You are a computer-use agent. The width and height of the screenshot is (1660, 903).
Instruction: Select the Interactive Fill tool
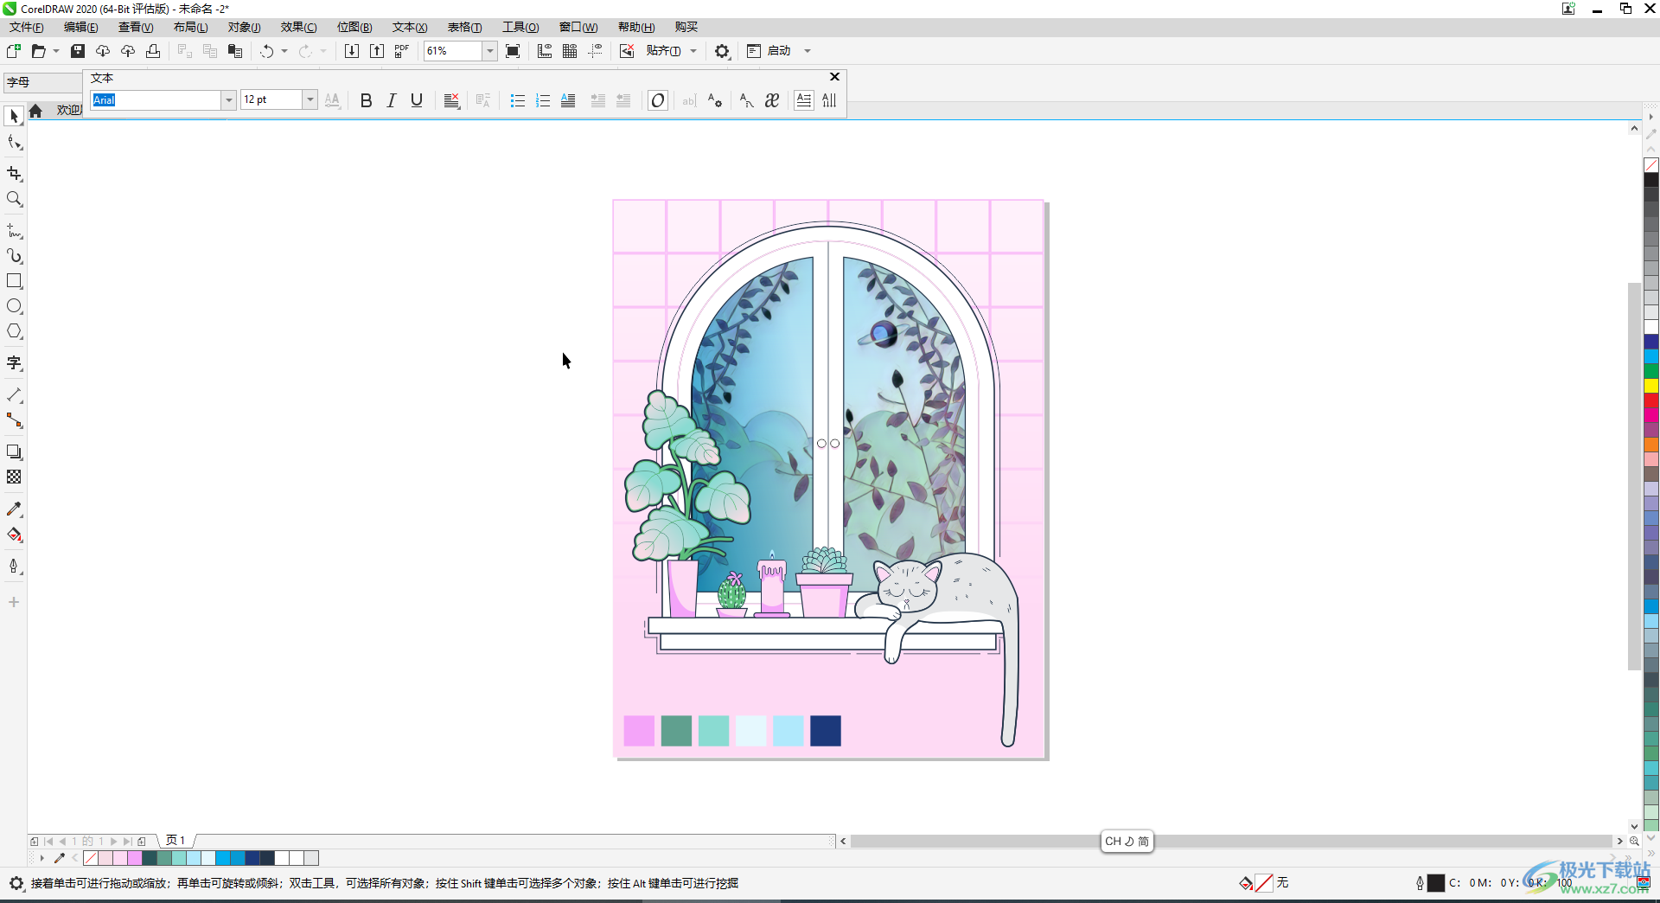click(x=14, y=535)
